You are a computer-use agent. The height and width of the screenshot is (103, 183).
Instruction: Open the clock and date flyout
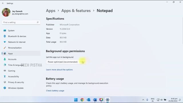coord(173,100)
